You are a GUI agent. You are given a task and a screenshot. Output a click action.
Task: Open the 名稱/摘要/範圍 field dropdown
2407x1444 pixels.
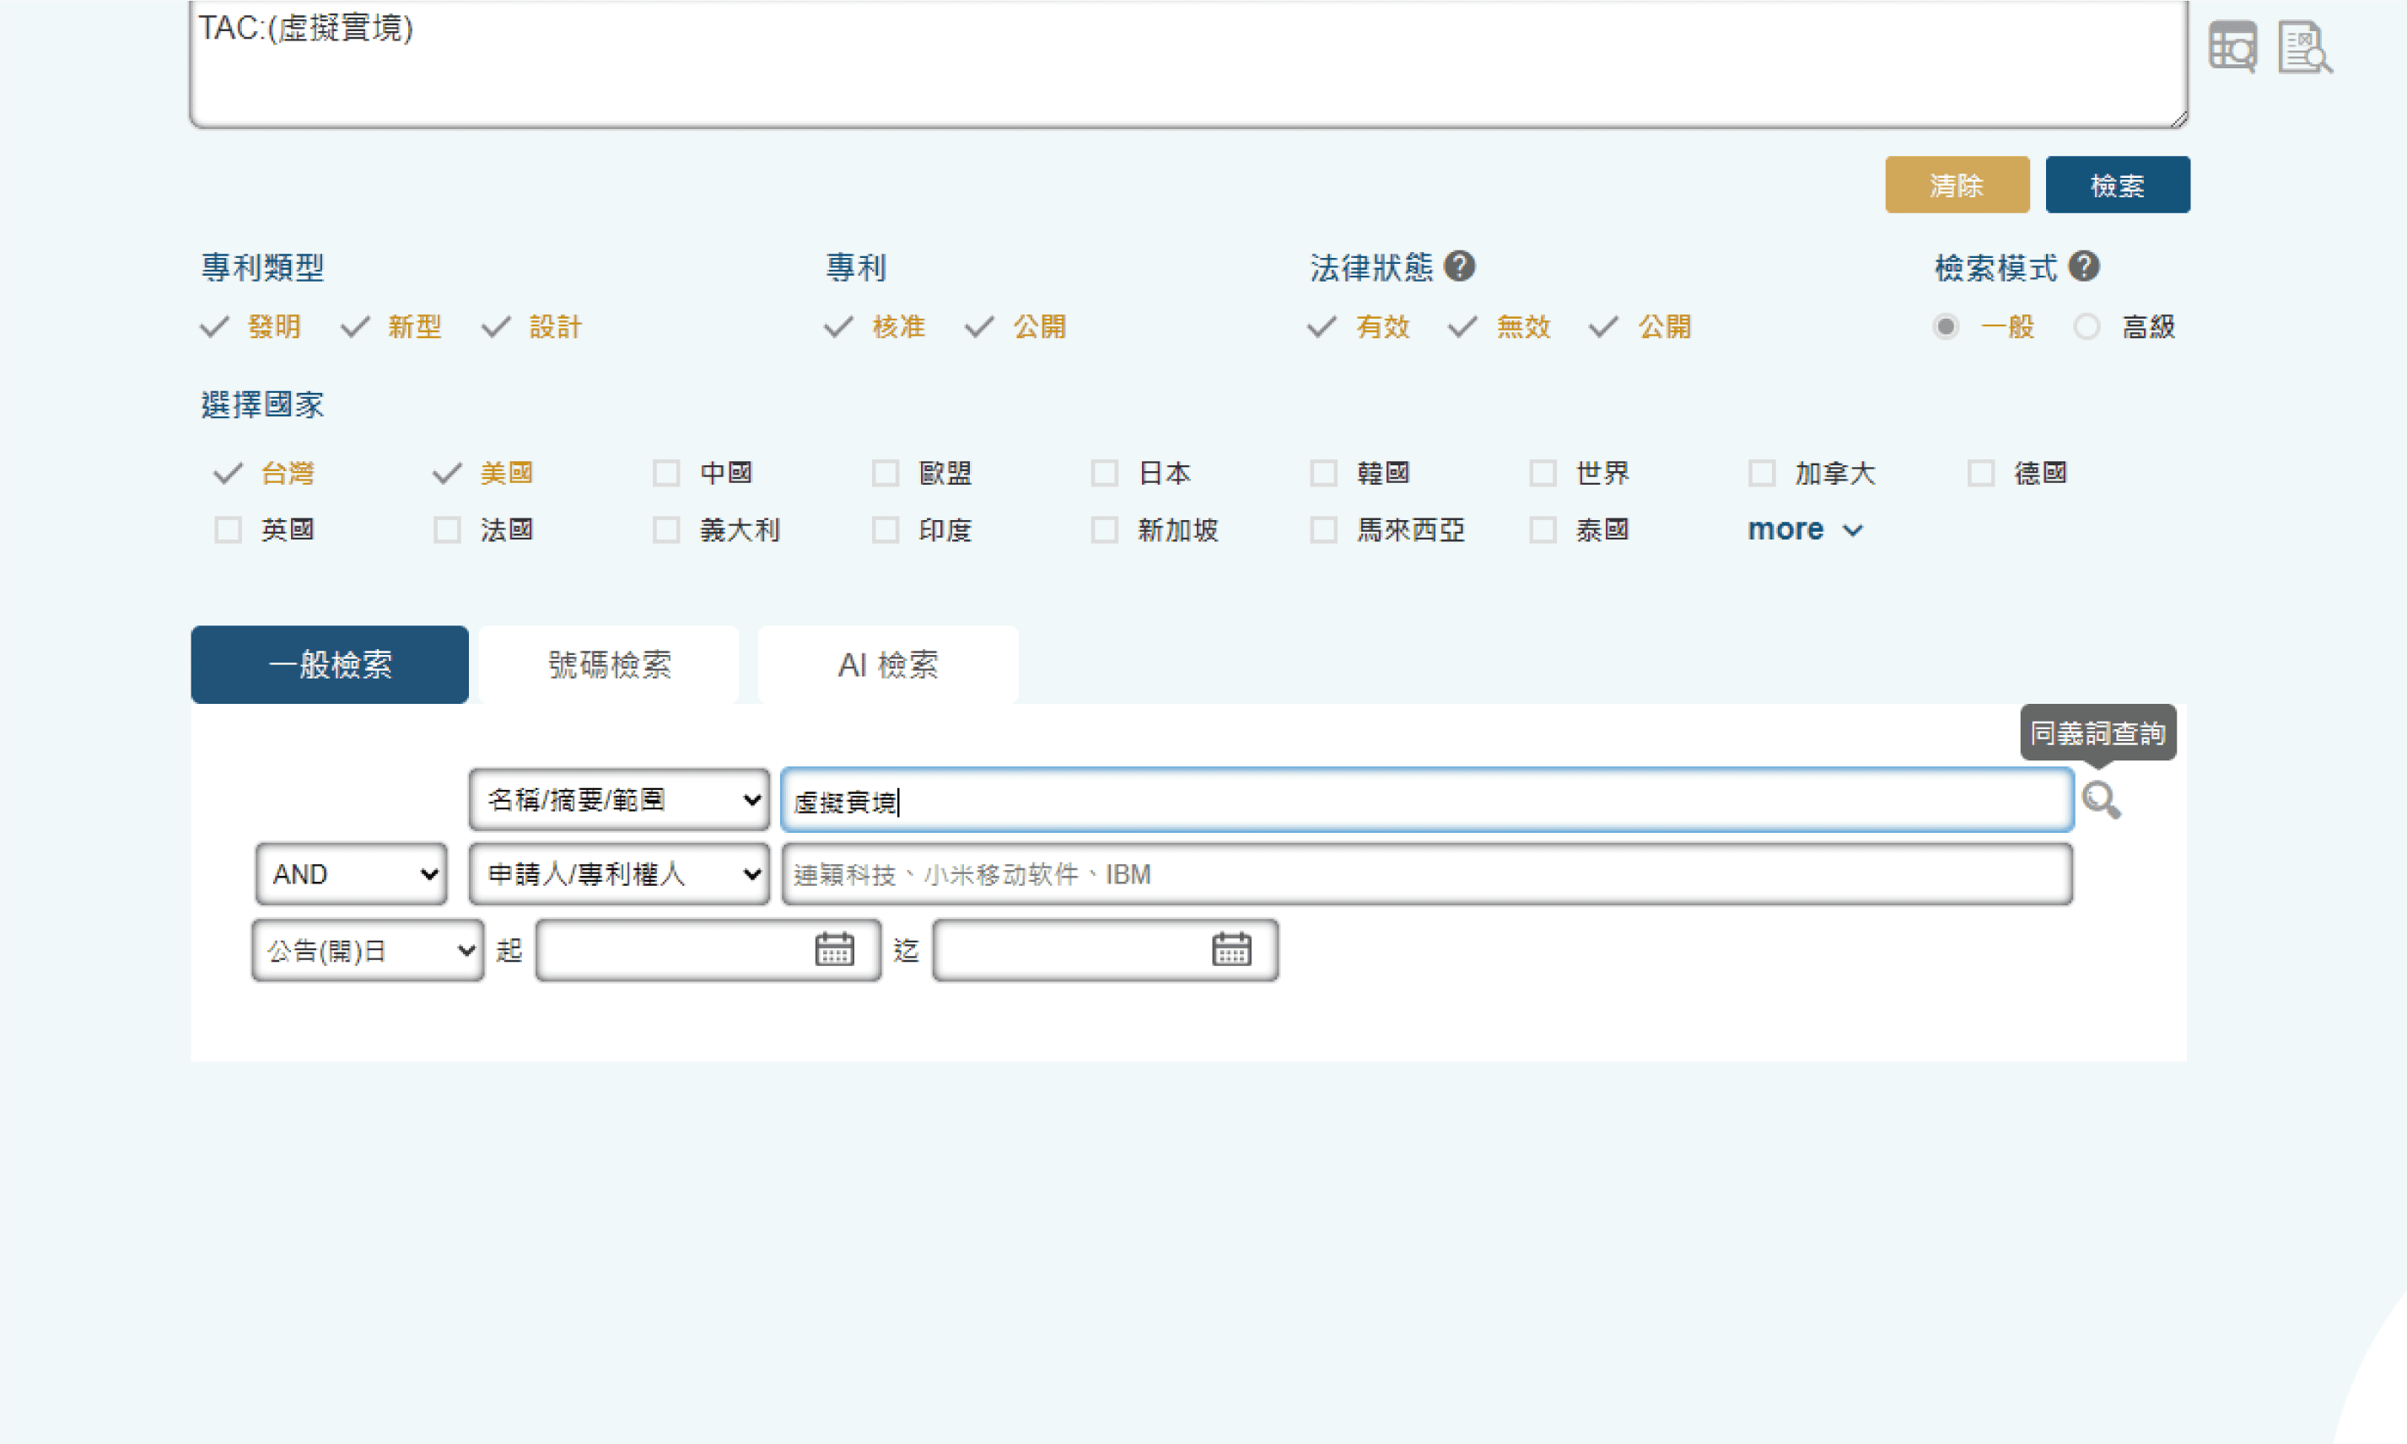[619, 800]
